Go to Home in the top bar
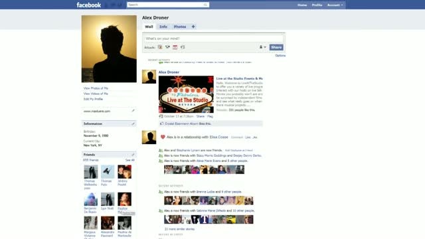 [302, 5]
